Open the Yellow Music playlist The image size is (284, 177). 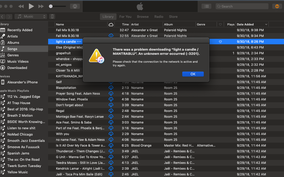click(x=24, y=172)
